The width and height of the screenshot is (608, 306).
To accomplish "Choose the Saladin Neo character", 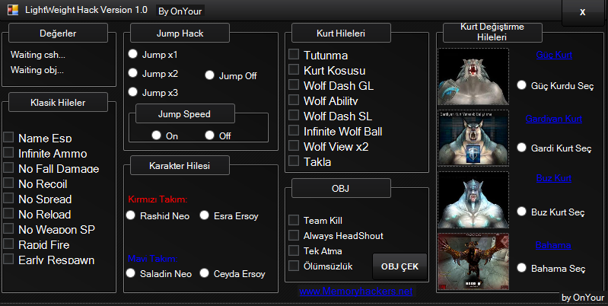I will (131, 273).
